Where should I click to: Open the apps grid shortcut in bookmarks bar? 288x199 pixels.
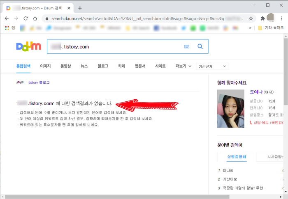point(7,28)
